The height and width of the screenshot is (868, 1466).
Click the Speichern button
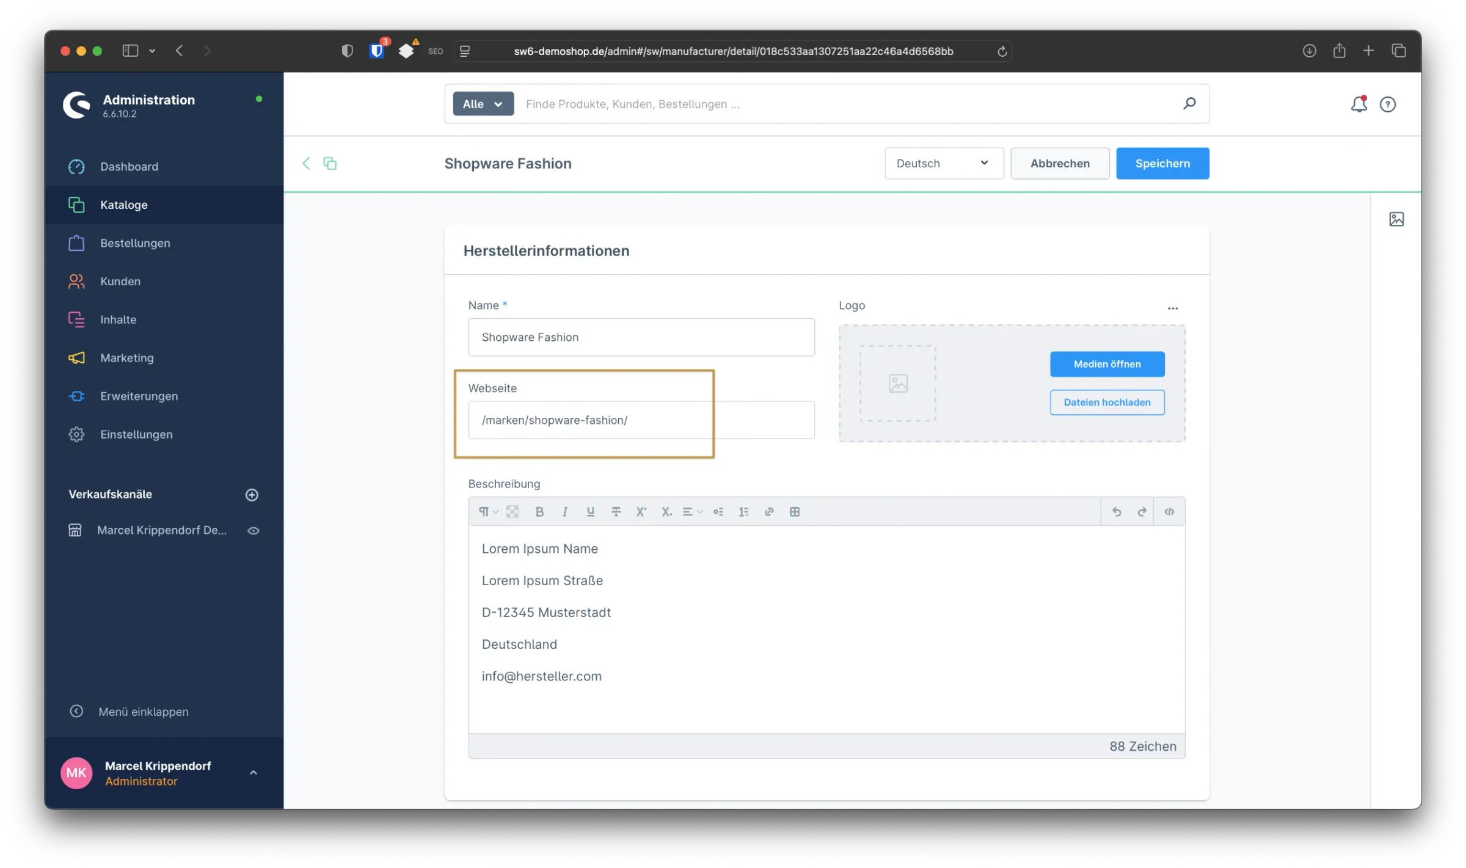pos(1162,163)
